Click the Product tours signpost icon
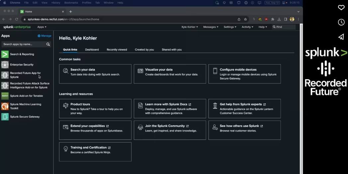This screenshot has width=348, height=174. tap(66, 105)
